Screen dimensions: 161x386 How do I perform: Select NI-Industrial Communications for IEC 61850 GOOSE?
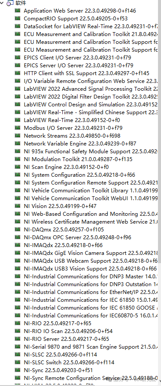click(x=91, y=307)
